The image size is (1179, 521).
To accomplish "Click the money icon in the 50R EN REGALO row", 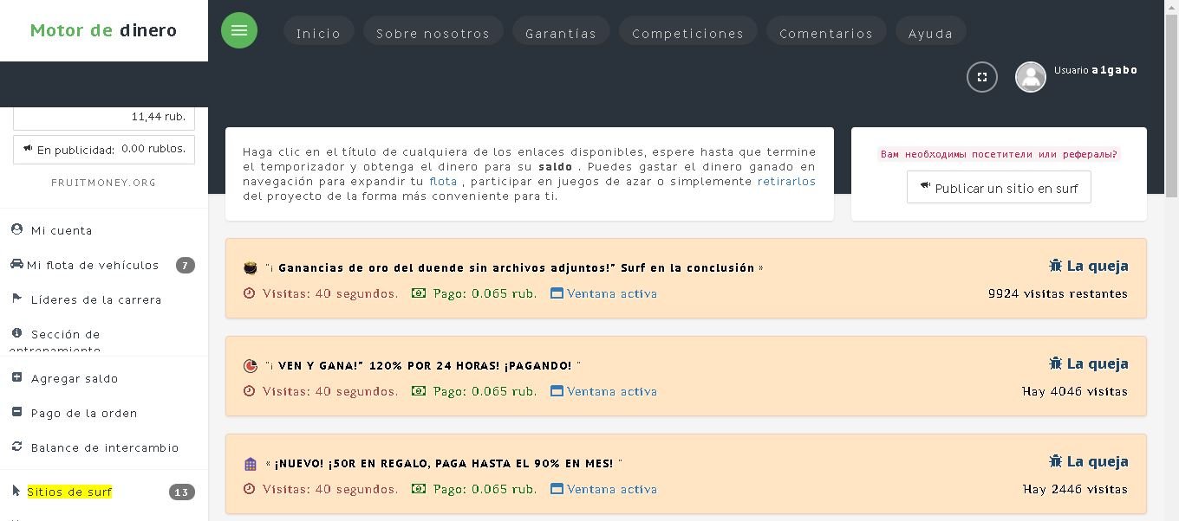I will click(x=419, y=489).
